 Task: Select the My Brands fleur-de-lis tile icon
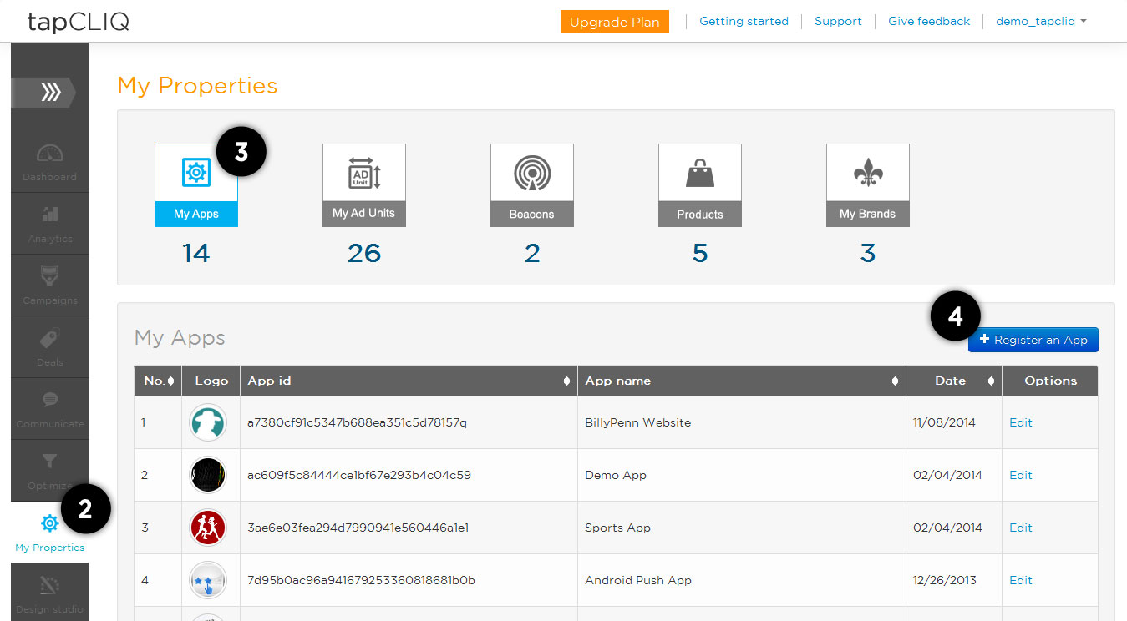pos(868,173)
